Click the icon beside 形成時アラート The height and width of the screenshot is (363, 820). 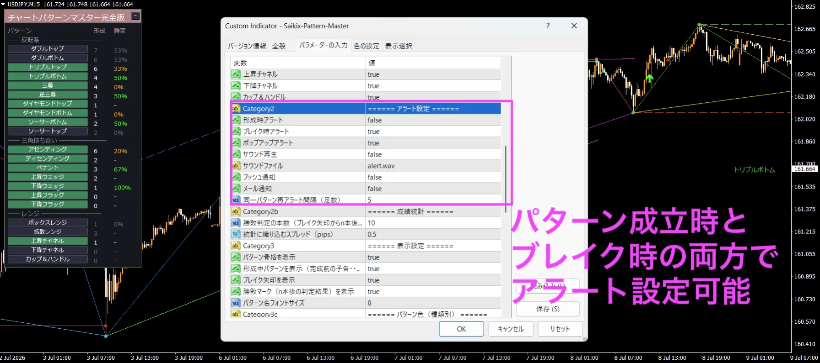click(x=236, y=120)
